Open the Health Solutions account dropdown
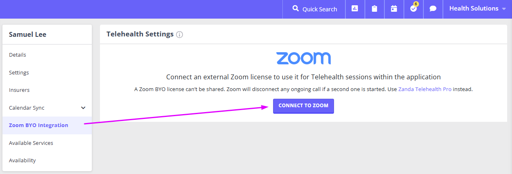 point(477,8)
